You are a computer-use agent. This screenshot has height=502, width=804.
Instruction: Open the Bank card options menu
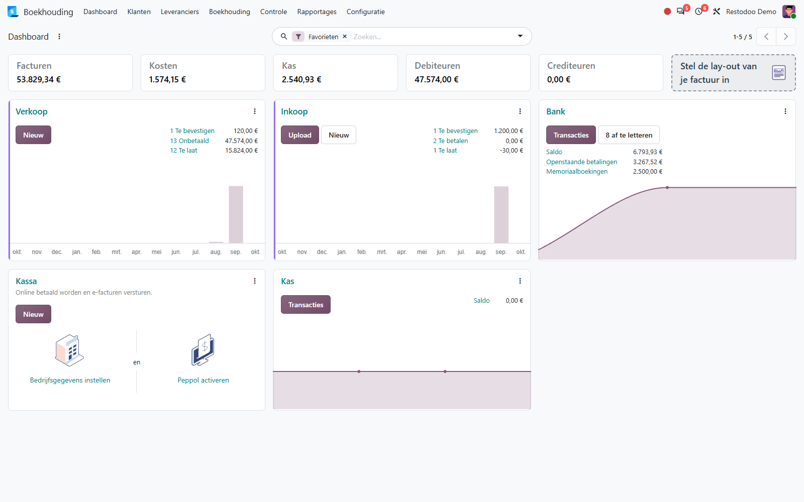[x=785, y=111]
